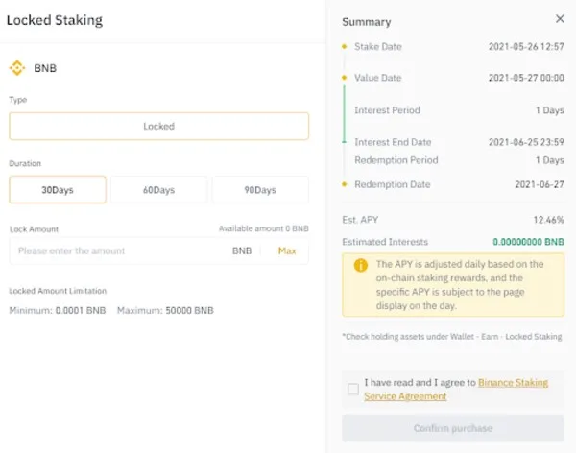Select the Locked type option
Image resolution: width=576 pixels, height=453 pixels.
pyautogui.click(x=158, y=127)
